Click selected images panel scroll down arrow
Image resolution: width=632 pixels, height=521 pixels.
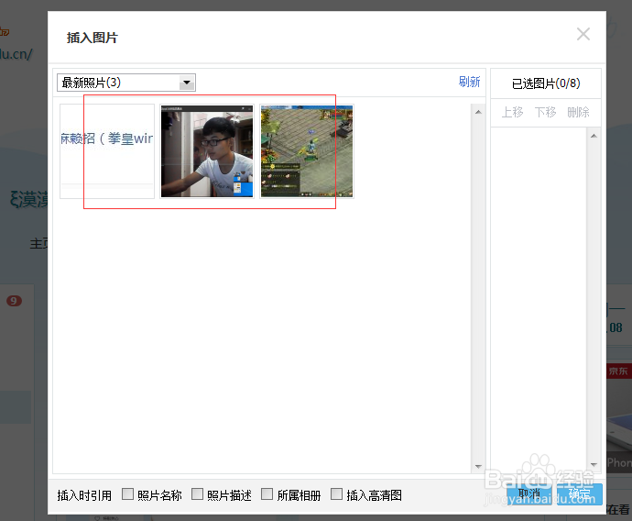(x=594, y=464)
